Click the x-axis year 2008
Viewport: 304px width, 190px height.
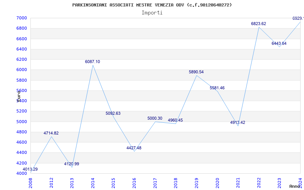pos(31,183)
